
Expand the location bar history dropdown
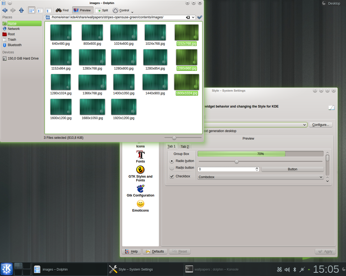point(193,17)
